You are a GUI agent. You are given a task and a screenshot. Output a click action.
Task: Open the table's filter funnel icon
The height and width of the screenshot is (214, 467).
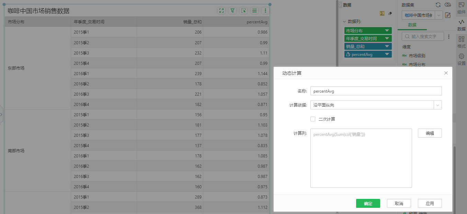click(232, 11)
